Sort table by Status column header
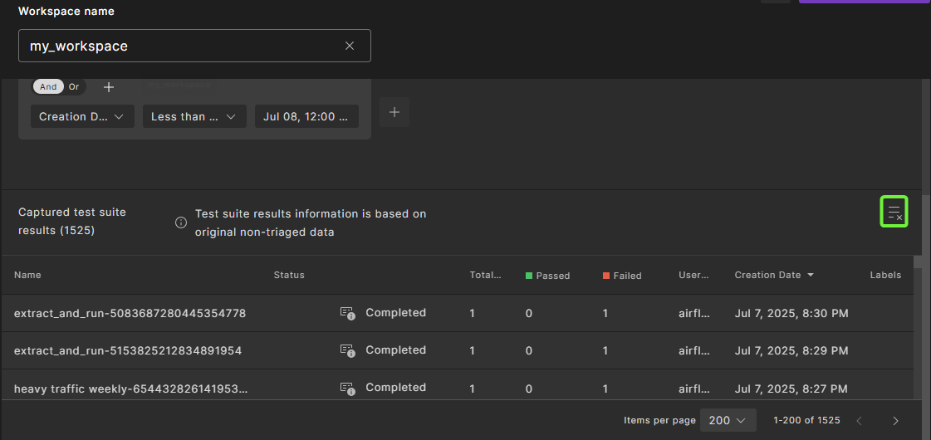Screen dimensions: 931x440 coord(289,275)
